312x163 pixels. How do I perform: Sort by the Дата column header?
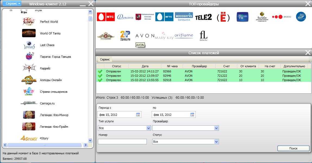coord(145,66)
